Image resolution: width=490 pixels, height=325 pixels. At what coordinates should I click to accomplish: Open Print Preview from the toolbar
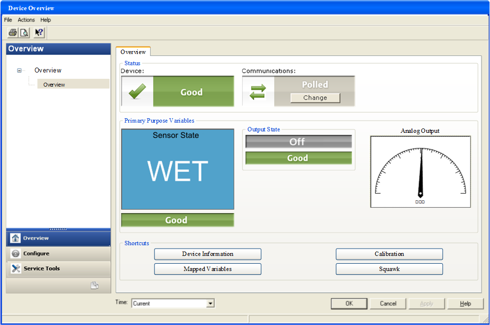pyautogui.click(x=24, y=33)
